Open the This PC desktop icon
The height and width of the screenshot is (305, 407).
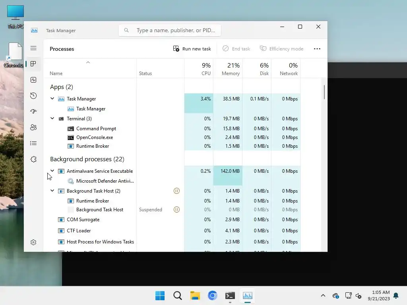tap(16, 17)
